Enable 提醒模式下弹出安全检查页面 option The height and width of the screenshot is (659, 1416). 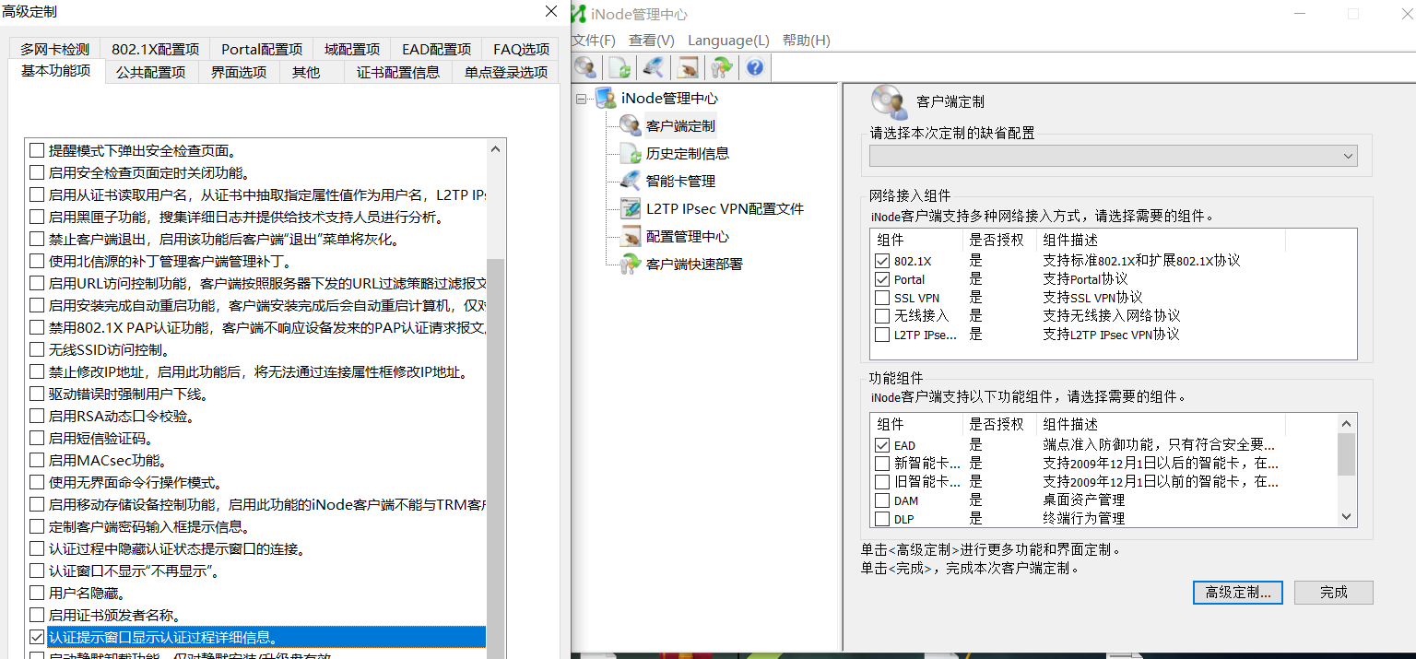[x=37, y=150]
